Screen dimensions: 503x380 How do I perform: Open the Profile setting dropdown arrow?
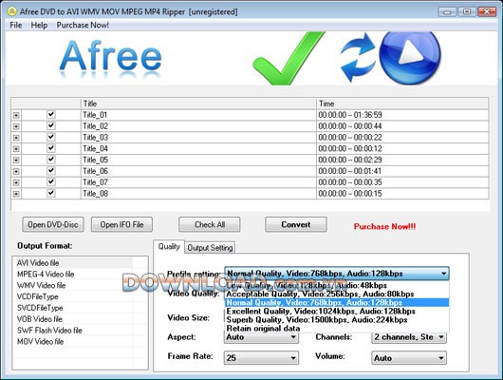[443, 274]
